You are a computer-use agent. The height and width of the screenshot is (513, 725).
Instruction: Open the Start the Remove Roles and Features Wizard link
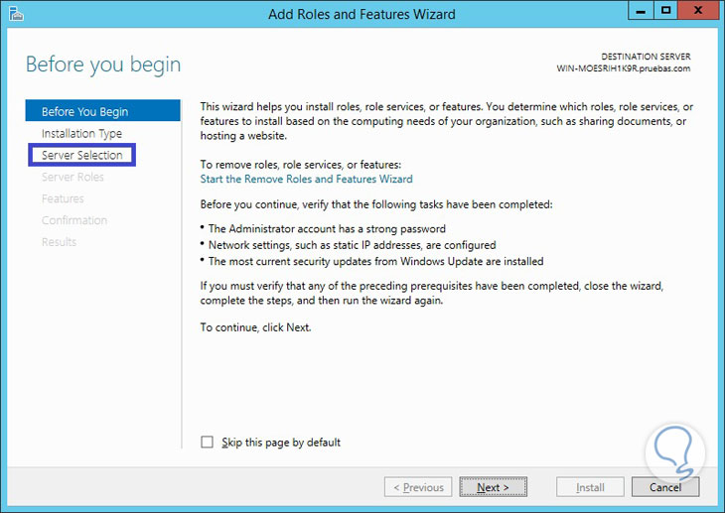[x=306, y=180]
